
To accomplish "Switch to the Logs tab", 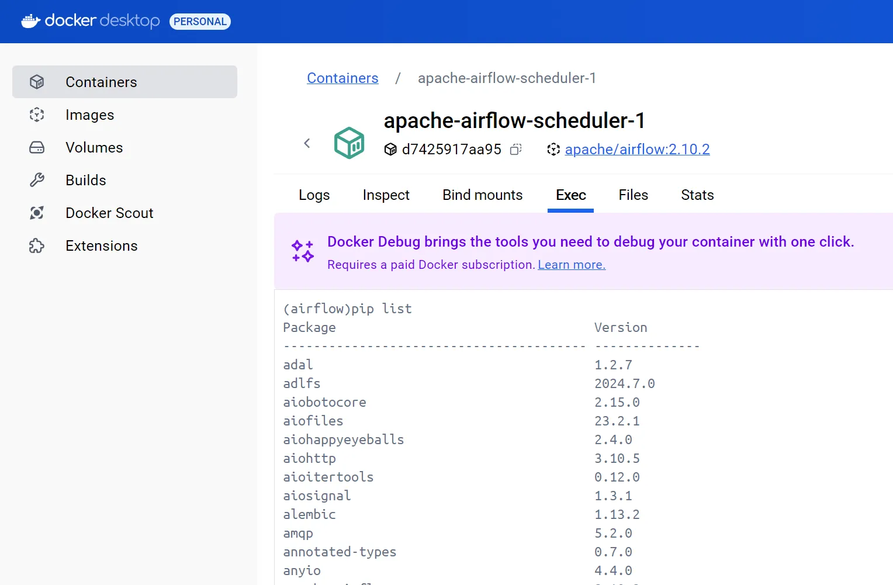I will (314, 195).
